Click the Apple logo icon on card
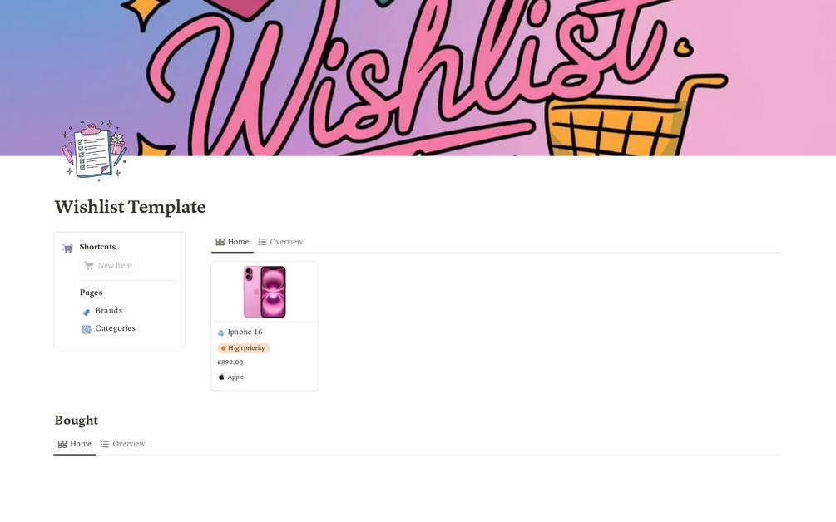This screenshot has width=836, height=522. [x=221, y=377]
